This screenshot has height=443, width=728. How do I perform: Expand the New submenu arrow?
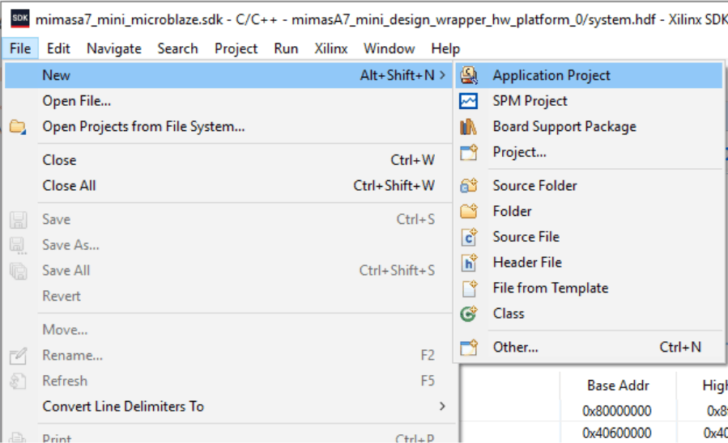[x=442, y=75]
